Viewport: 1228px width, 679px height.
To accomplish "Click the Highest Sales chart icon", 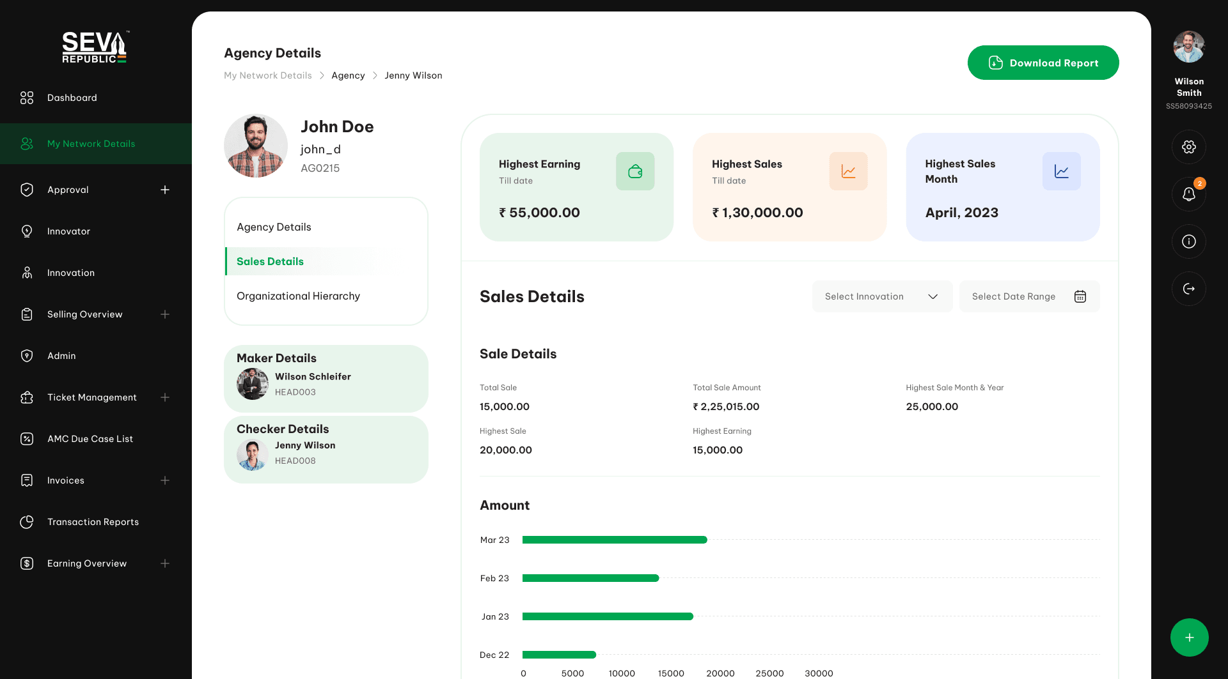I will tap(848, 171).
